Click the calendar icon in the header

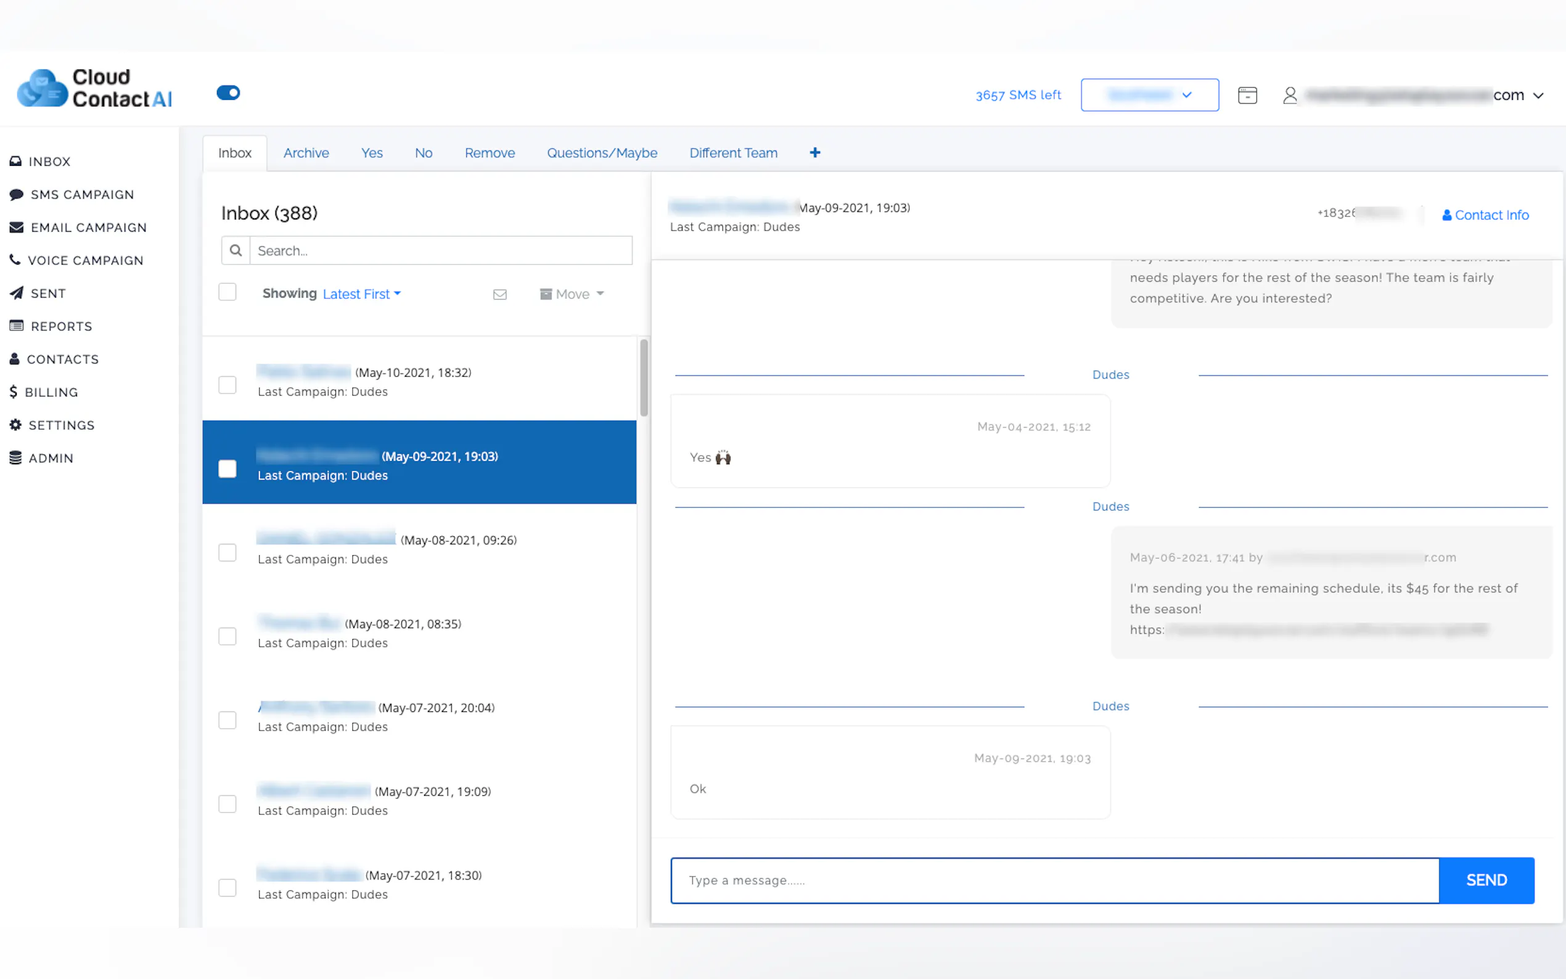[x=1247, y=95]
